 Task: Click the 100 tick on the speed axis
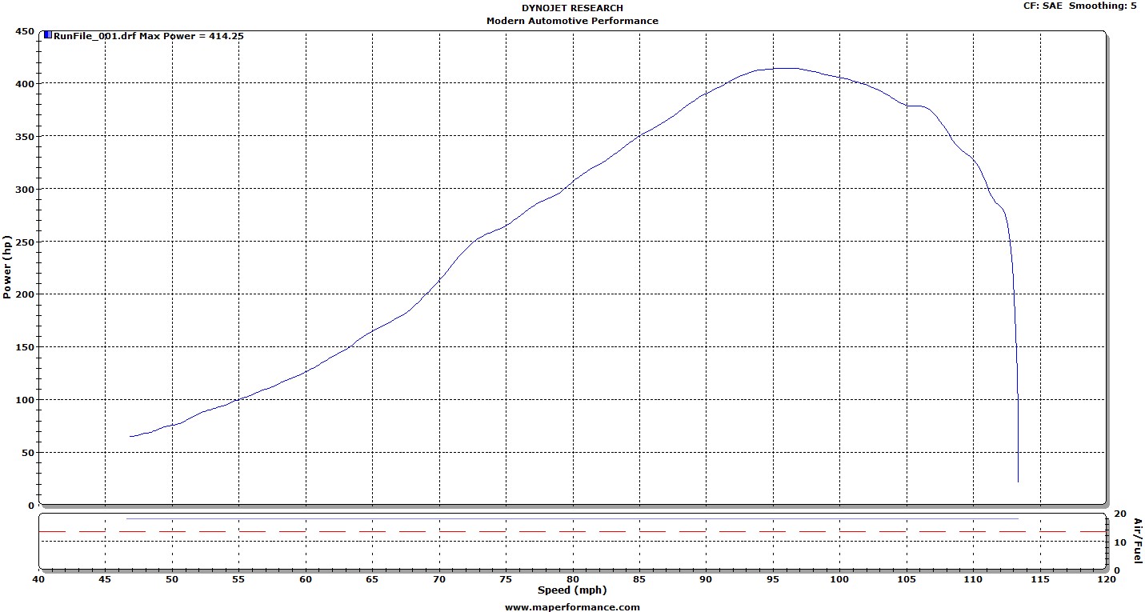click(x=839, y=578)
